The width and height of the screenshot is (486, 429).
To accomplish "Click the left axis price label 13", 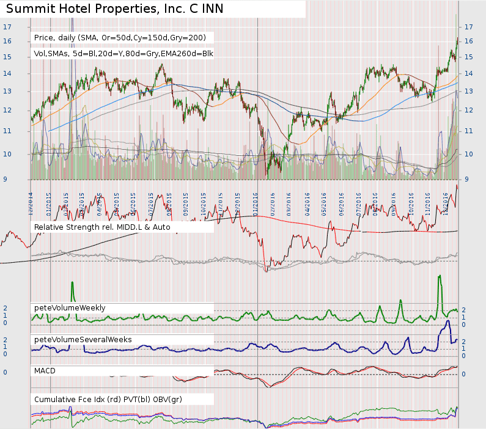I will pyautogui.click(x=7, y=91).
